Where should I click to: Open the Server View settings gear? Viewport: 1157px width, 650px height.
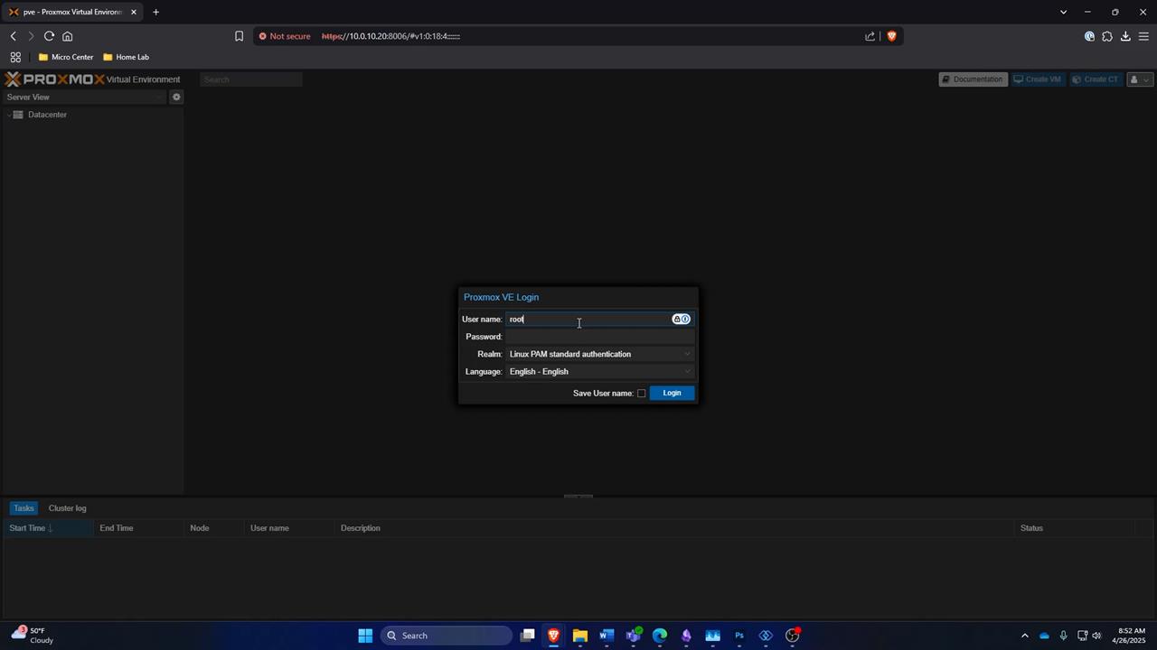tap(176, 97)
